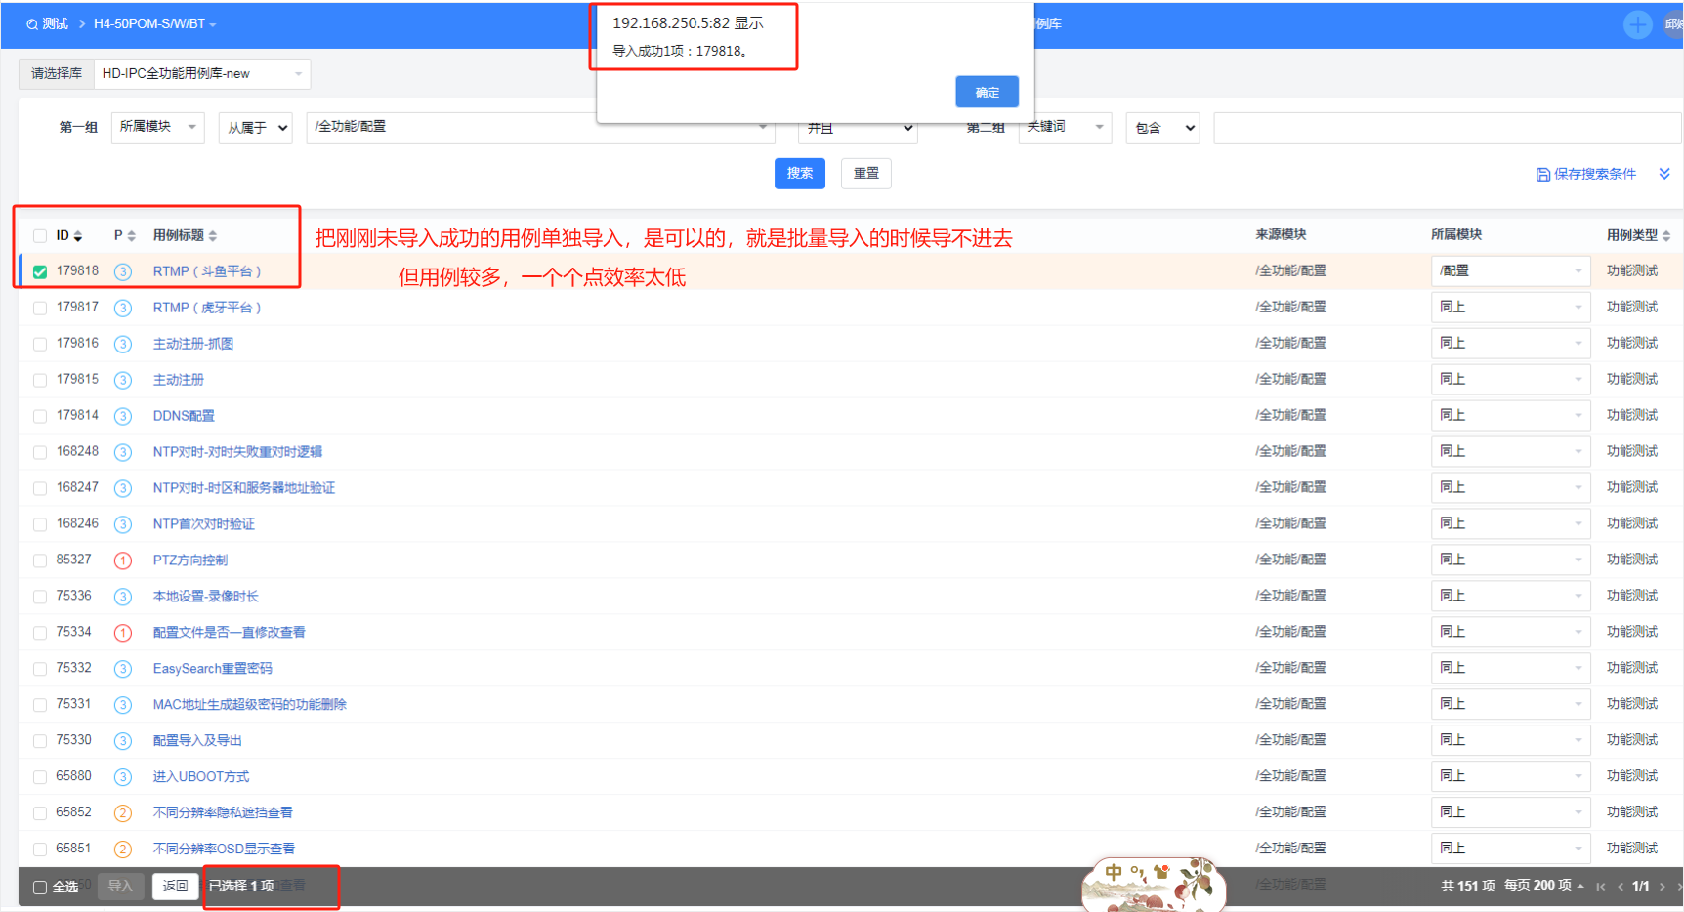
Task: Click the blue 搜索 button
Action: click(x=800, y=174)
